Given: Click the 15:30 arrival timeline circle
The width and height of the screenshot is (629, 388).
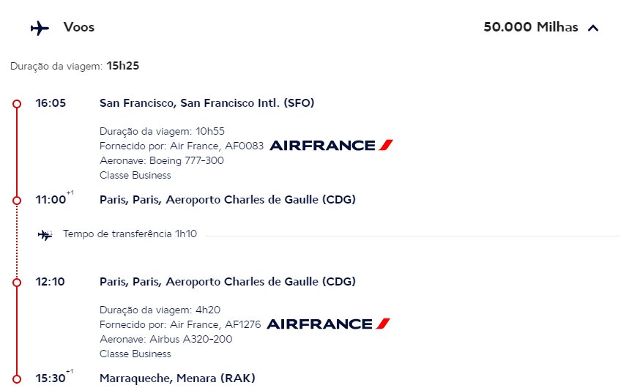Looking at the screenshot, I should pos(17,378).
